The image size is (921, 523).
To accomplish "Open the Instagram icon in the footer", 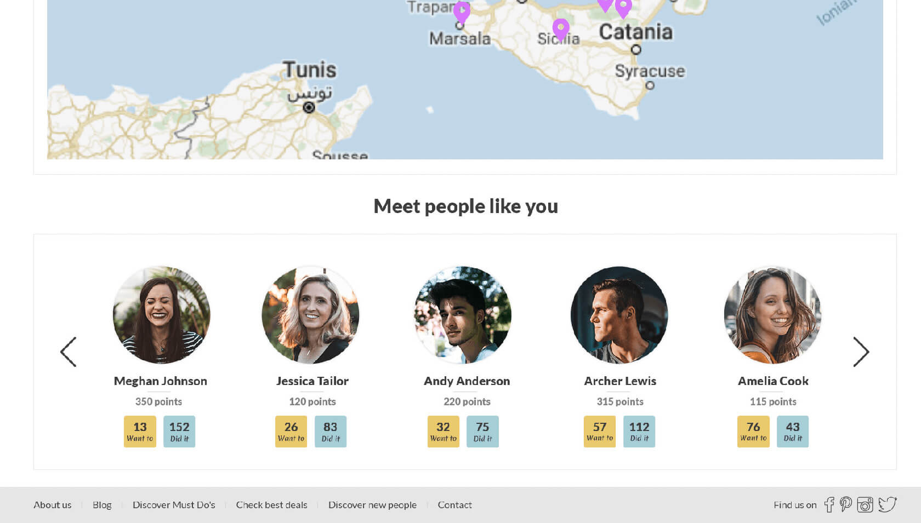I will [865, 504].
